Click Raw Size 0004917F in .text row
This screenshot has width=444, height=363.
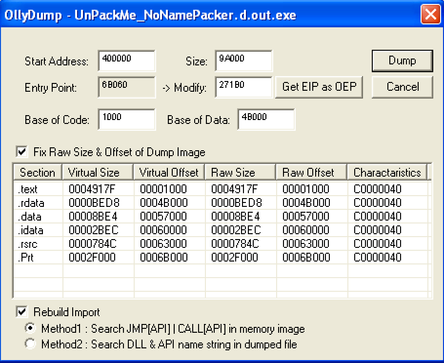235,189
